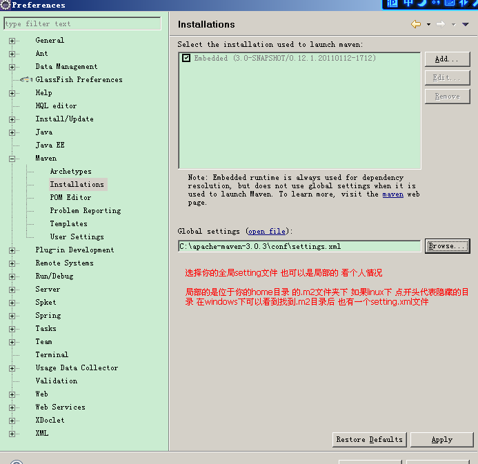Screen dimensions: 478x464
Task: Open the Terminal preferences
Action: tap(52, 354)
